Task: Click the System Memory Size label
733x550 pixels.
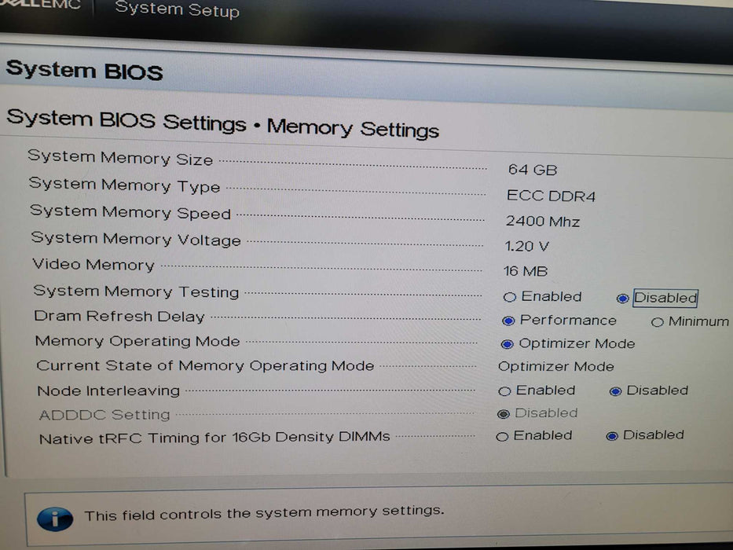Action: point(120,157)
